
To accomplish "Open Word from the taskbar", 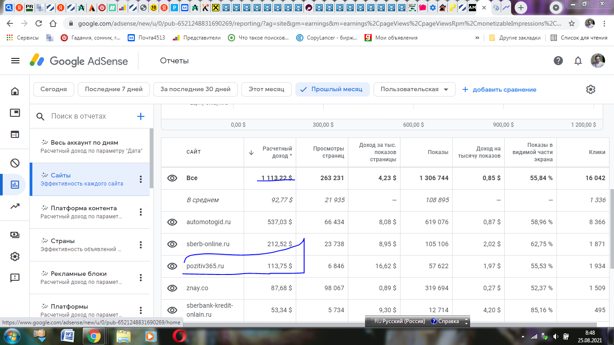I will 68,336.
